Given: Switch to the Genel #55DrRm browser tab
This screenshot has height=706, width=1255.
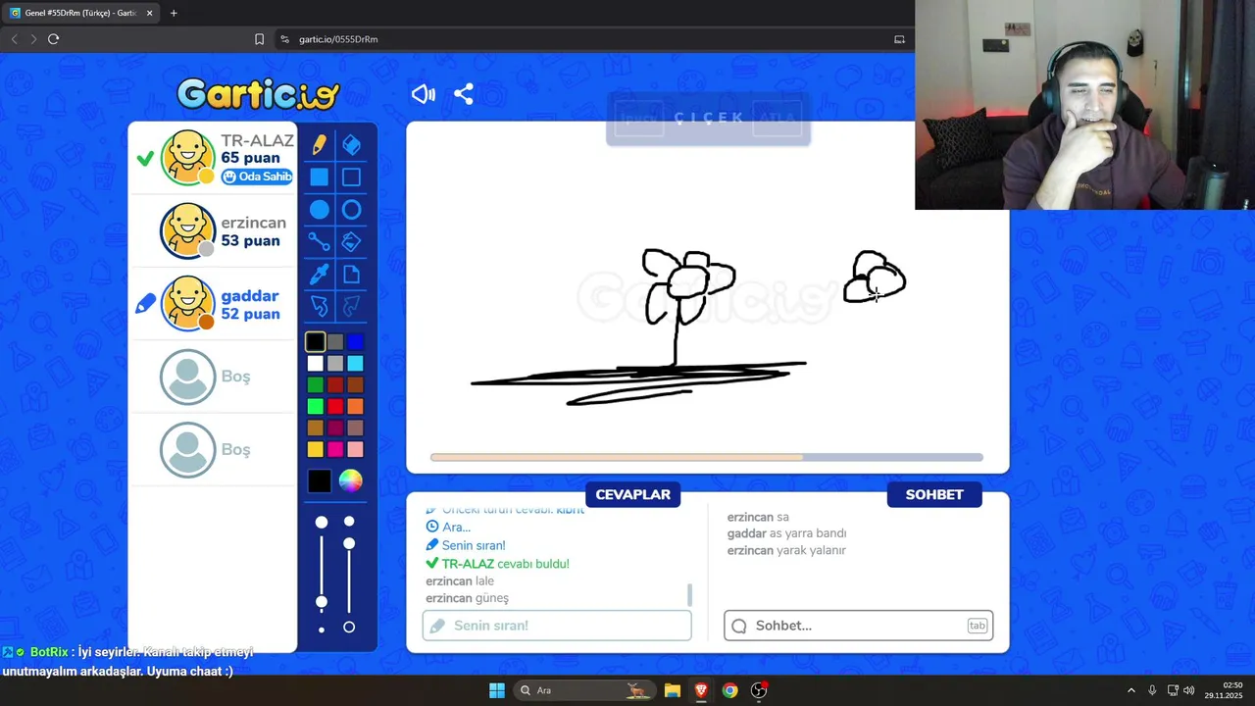Looking at the screenshot, I should 80,13.
